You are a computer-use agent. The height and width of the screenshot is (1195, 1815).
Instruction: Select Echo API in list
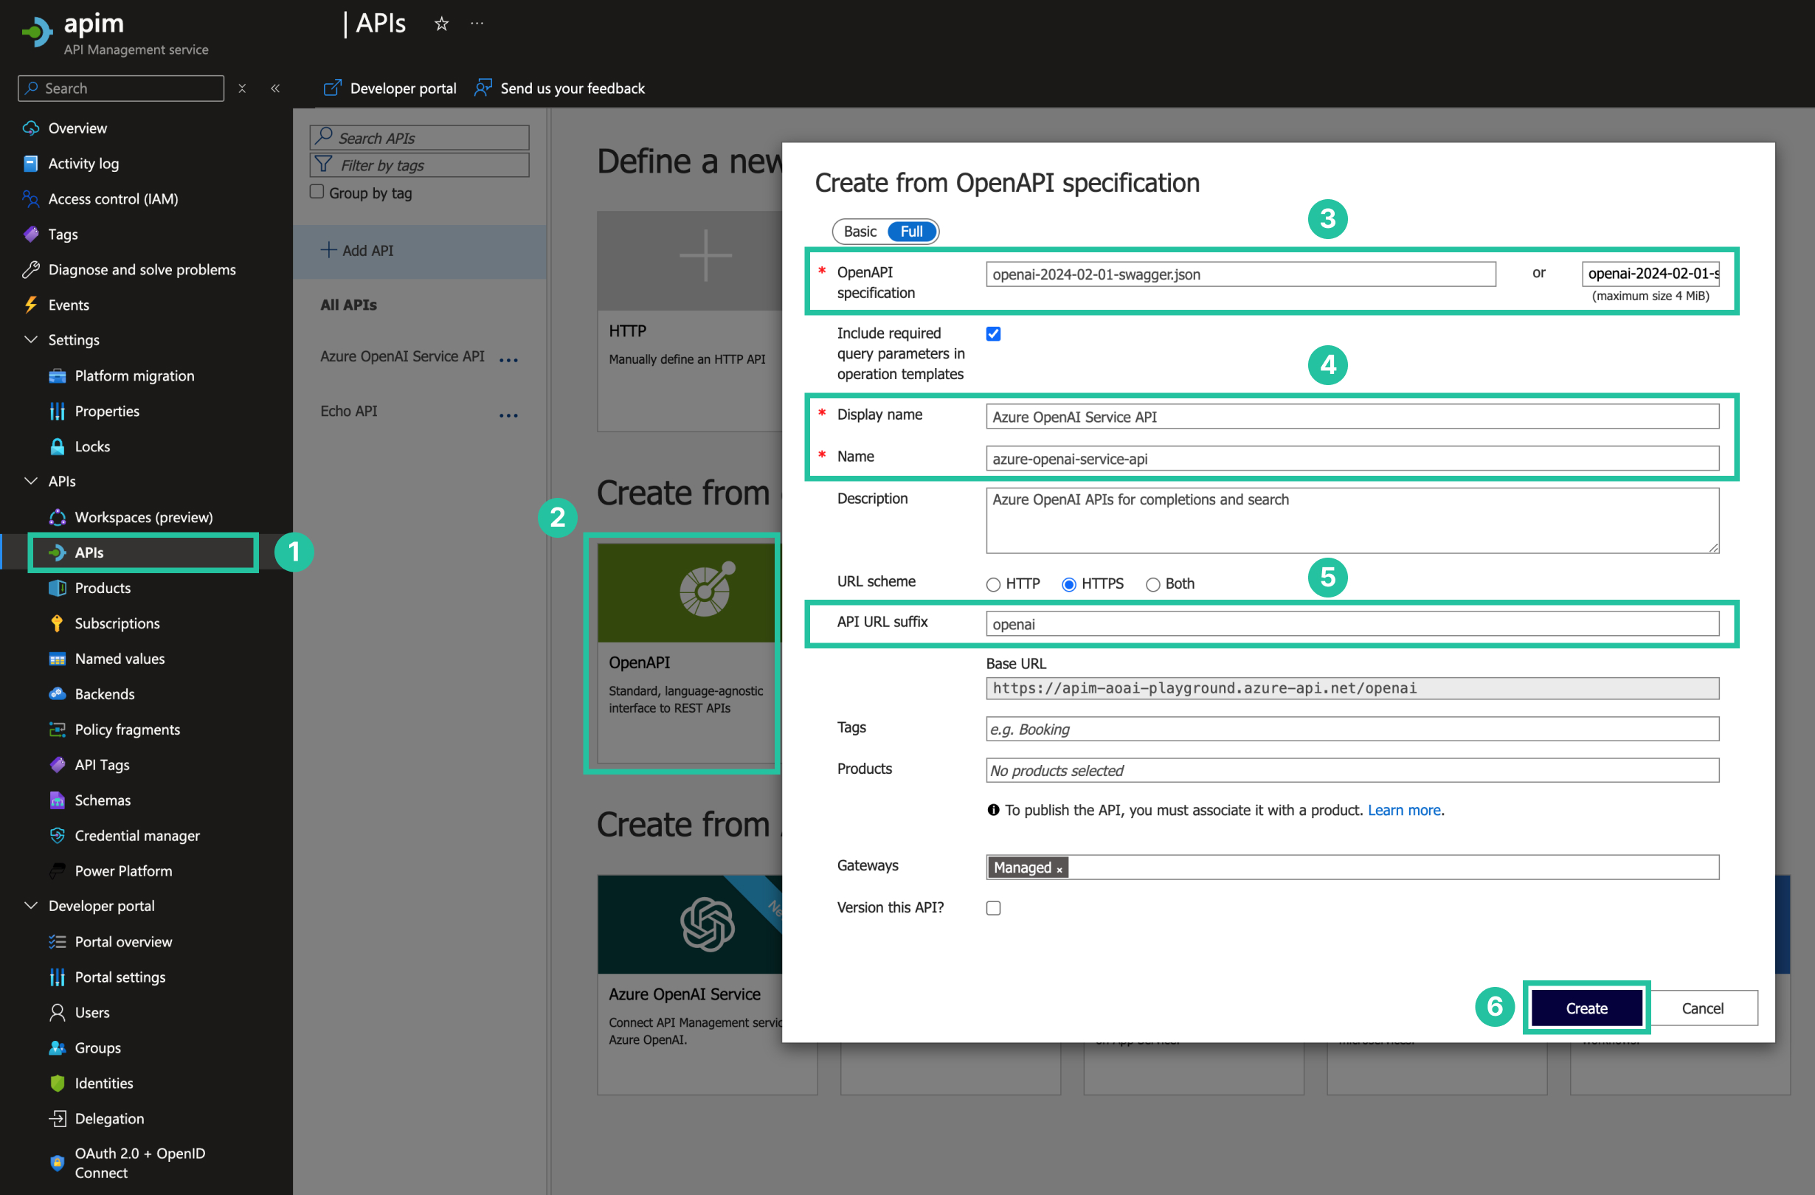tap(348, 411)
